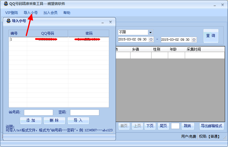Screen dimensions: 228x147
Task: Click the 乡镇 column header
Action: tap(141, 49)
